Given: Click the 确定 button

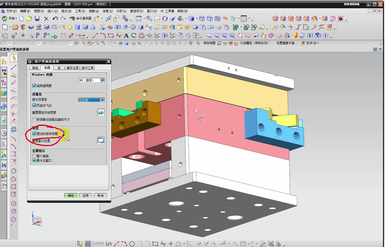Looking at the screenshot, I should [x=71, y=195].
